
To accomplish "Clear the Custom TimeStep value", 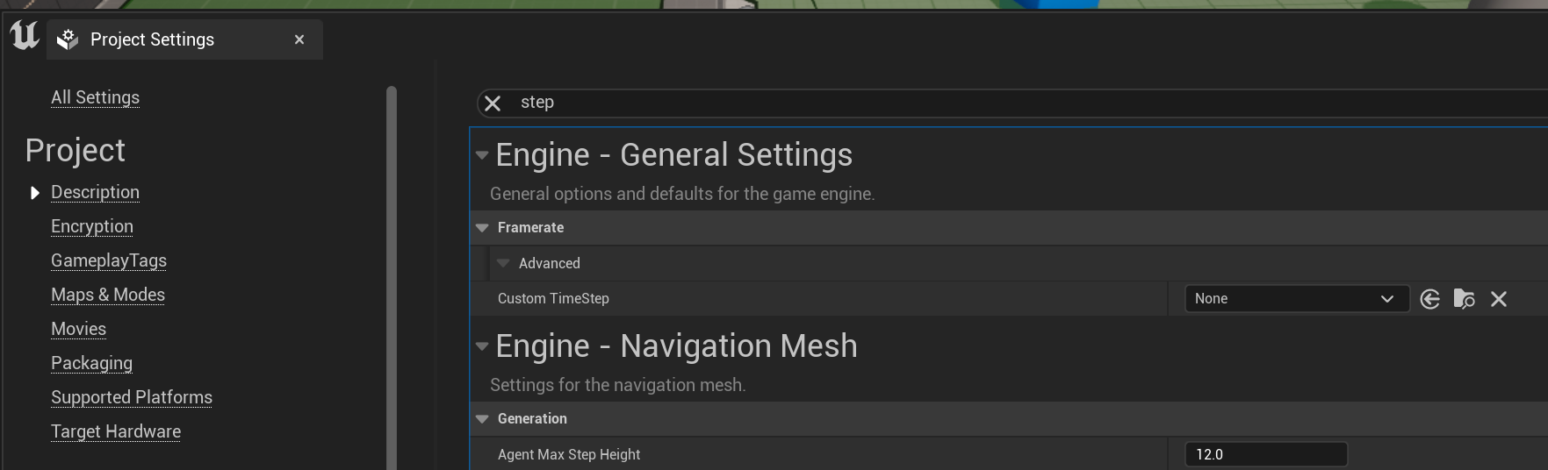I will point(1499,299).
